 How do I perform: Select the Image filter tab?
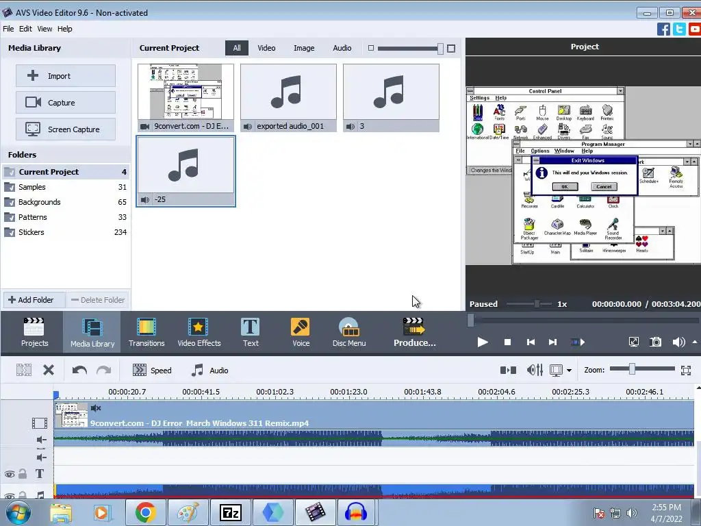tap(304, 48)
